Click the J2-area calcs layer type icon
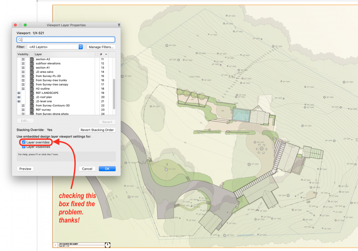Image resolution: width=358 pixels, height=251 pixels. pyautogui.click(x=32, y=72)
